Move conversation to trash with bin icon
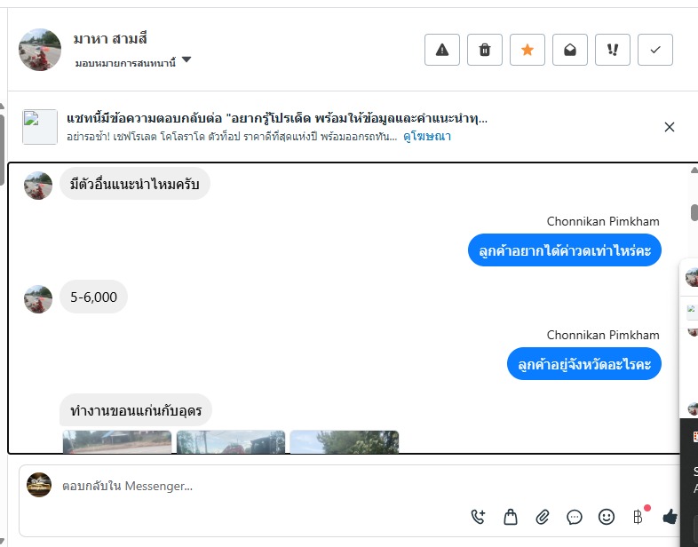Viewport: 698px width, 547px height. click(484, 50)
